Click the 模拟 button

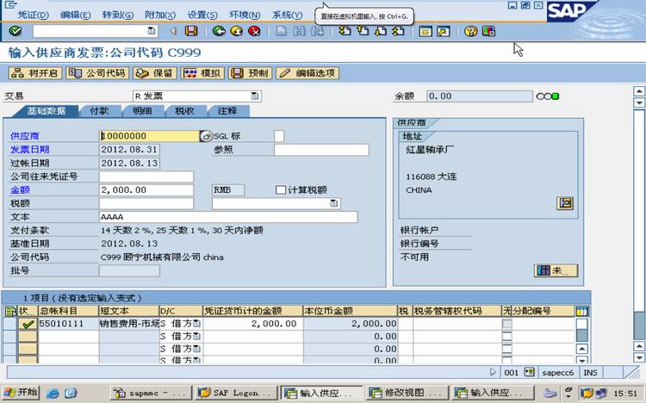click(x=202, y=73)
